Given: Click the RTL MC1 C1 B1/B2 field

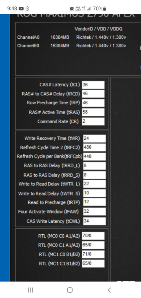Looking at the screenshot, I should [x=93, y=263].
